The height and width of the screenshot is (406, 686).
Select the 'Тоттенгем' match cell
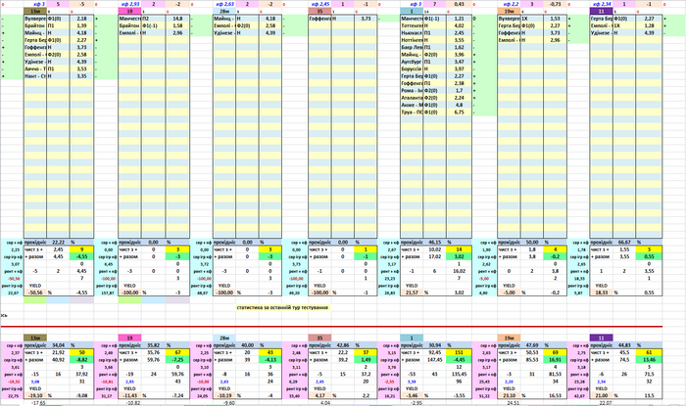click(413, 25)
